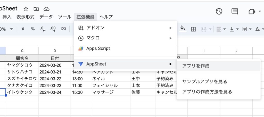Launch Apps Script from the menu

[98, 48]
